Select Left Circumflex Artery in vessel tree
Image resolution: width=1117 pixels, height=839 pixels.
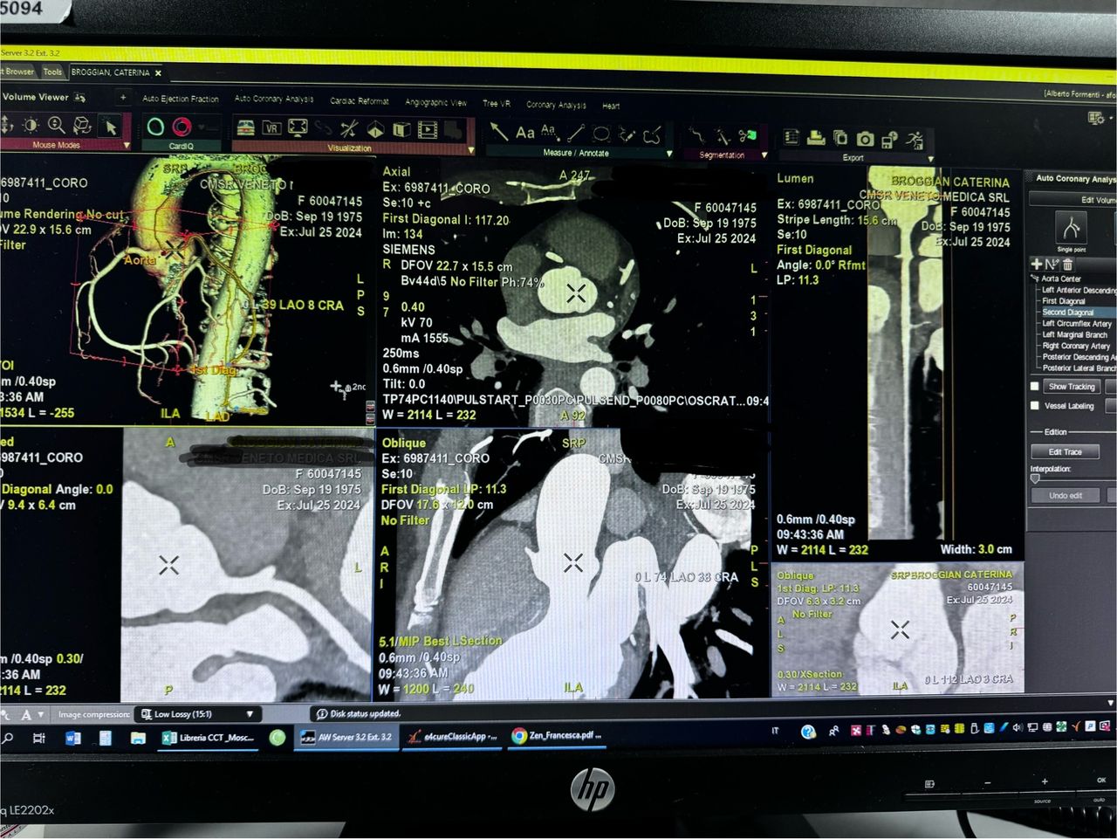(1076, 323)
